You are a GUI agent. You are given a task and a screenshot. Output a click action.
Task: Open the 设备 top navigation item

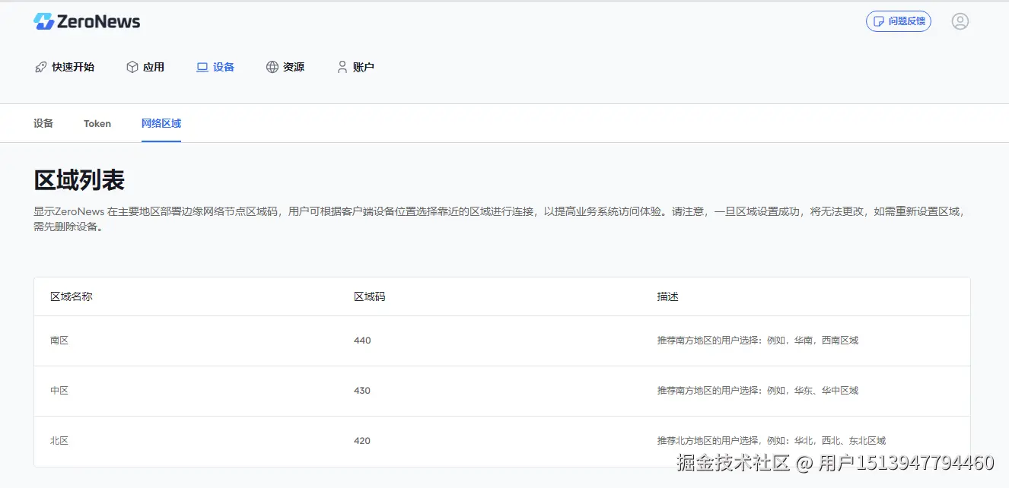coord(215,67)
